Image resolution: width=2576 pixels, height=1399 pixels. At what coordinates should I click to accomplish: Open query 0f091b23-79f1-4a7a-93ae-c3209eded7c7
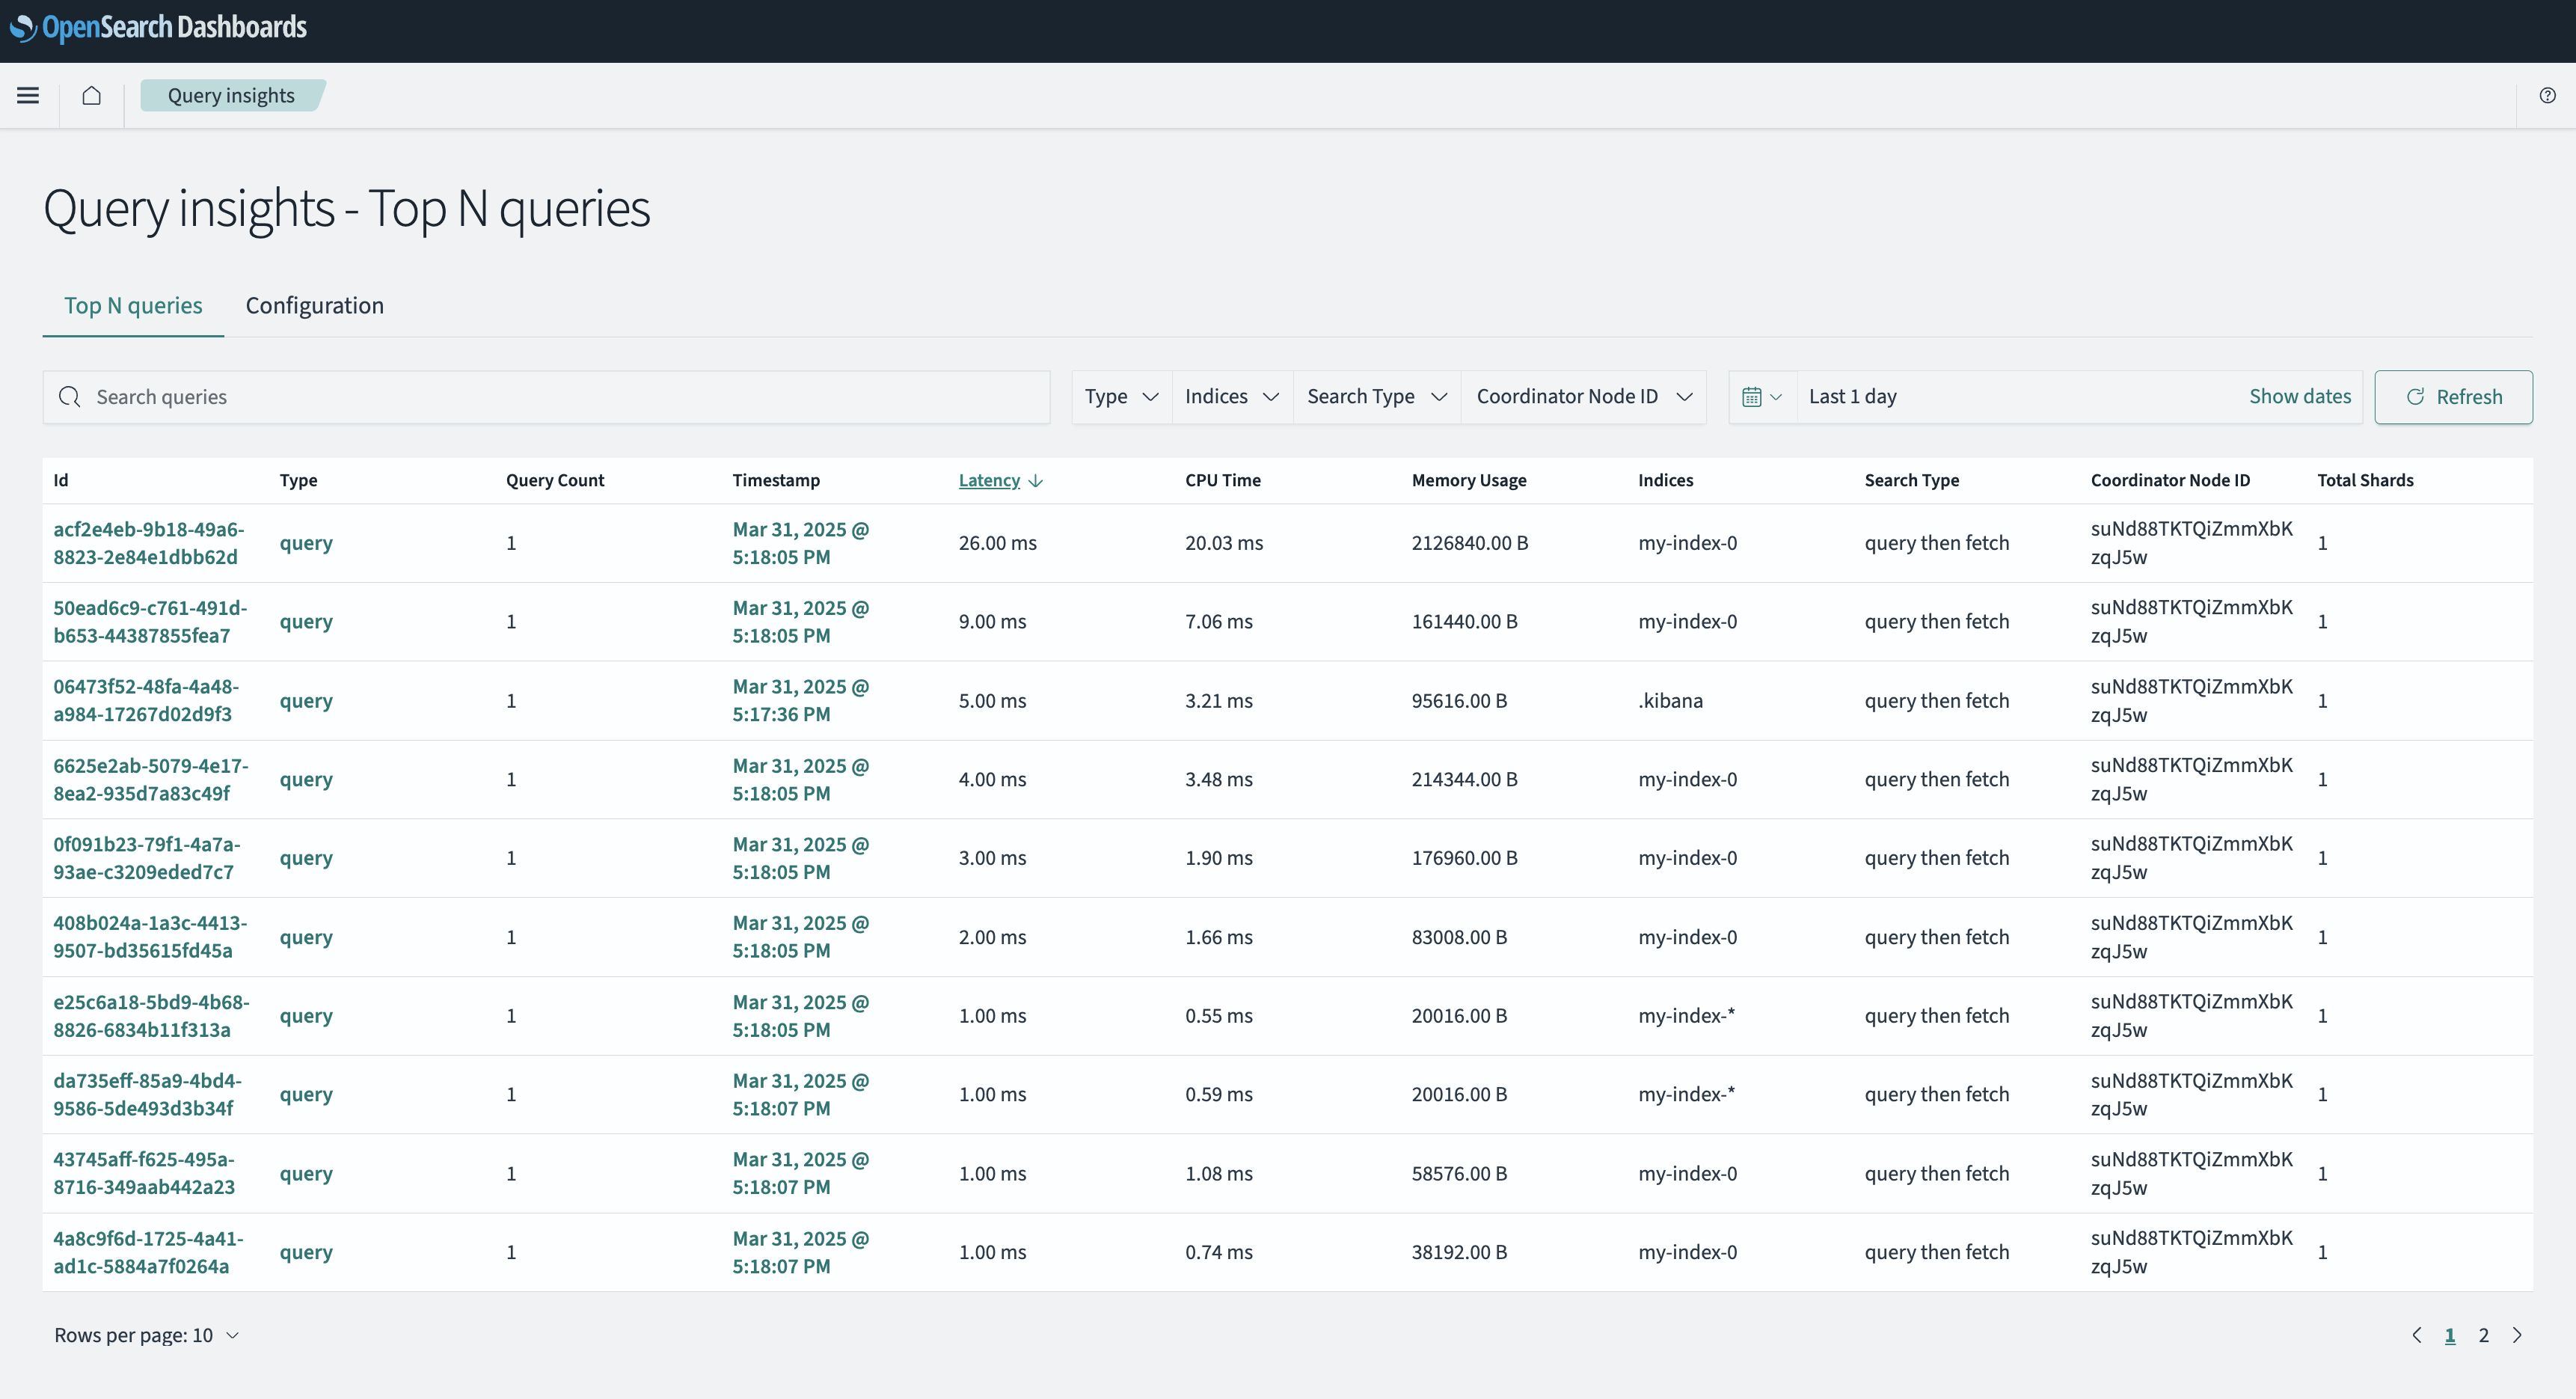pyautogui.click(x=147, y=858)
